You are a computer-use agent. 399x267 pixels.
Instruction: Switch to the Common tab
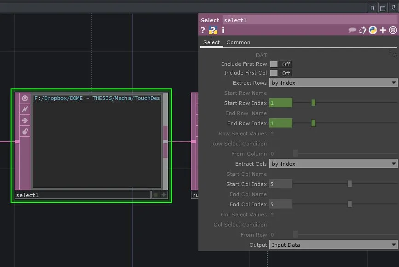pos(238,42)
